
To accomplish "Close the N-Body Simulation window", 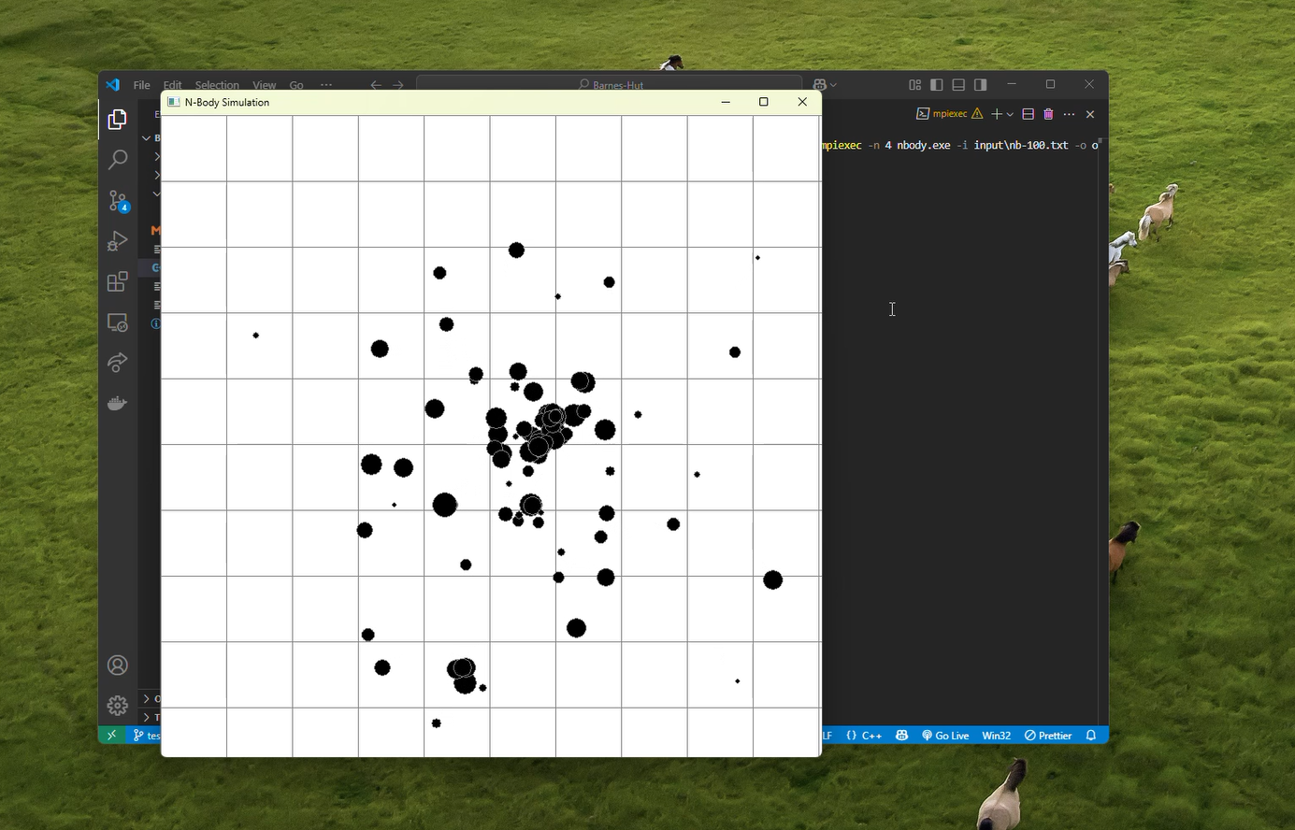I will click(x=802, y=102).
